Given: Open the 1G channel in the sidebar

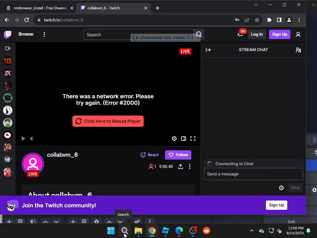Looking at the screenshot, I should coord(8,61).
